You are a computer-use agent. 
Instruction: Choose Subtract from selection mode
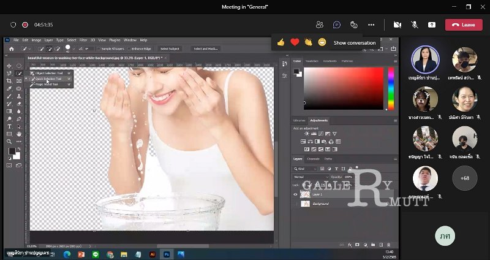(x=58, y=49)
